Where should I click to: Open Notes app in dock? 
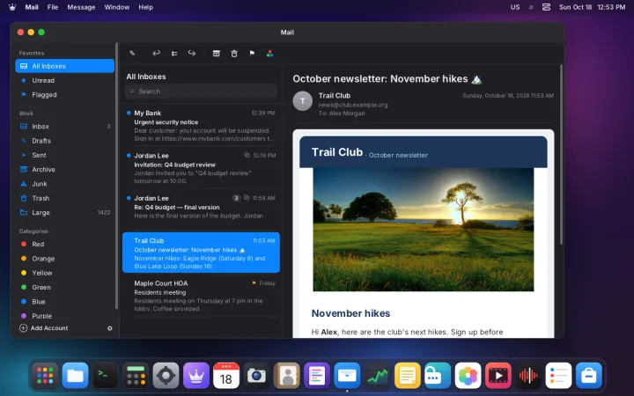[407, 376]
